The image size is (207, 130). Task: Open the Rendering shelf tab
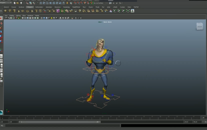coord(66,7)
